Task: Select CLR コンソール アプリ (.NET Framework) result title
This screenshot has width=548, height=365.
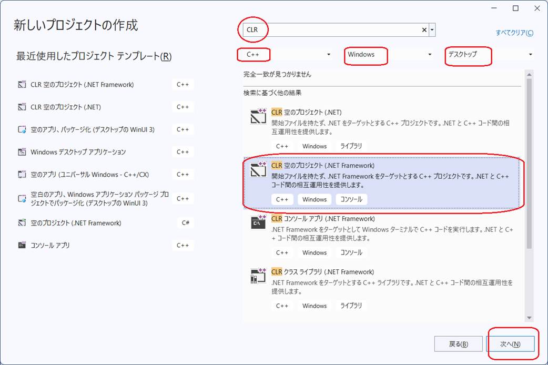Action: coord(323,218)
